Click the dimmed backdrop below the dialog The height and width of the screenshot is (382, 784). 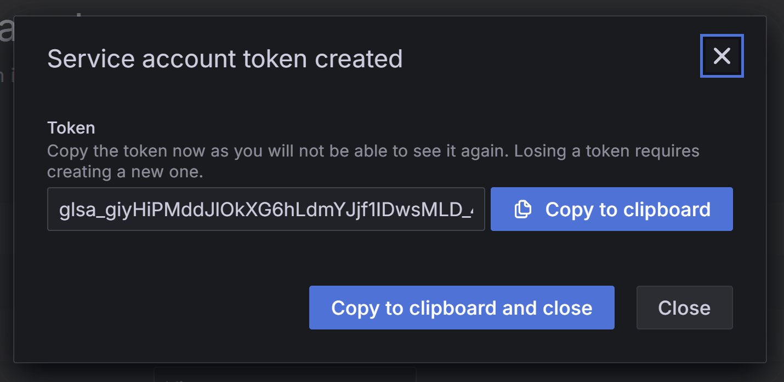pos(548,373)
